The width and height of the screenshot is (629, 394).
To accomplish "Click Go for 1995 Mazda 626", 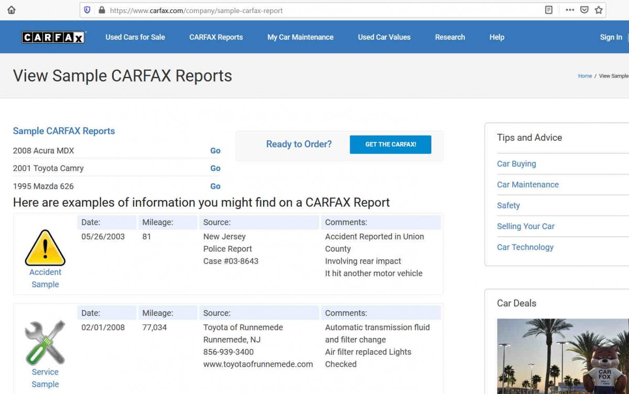I will (x=215, y=186).
